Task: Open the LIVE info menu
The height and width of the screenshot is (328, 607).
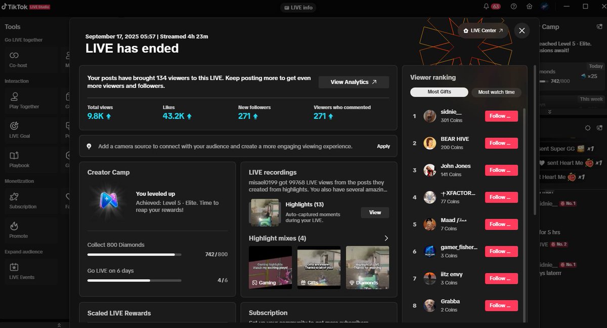Action: pyautogui.click(x=298, y=7)
